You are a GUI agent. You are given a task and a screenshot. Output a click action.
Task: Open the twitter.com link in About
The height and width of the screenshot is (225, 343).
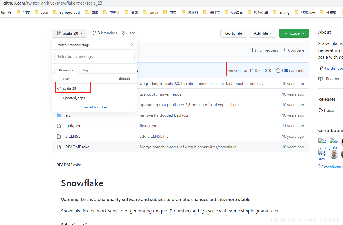334,68
